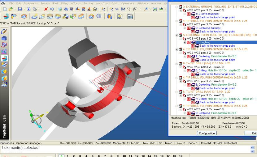Viewport: 257px width, 157px height.
Task: Toggle the 'Mode=3D' status bar field
Action: tap(119, 143)
